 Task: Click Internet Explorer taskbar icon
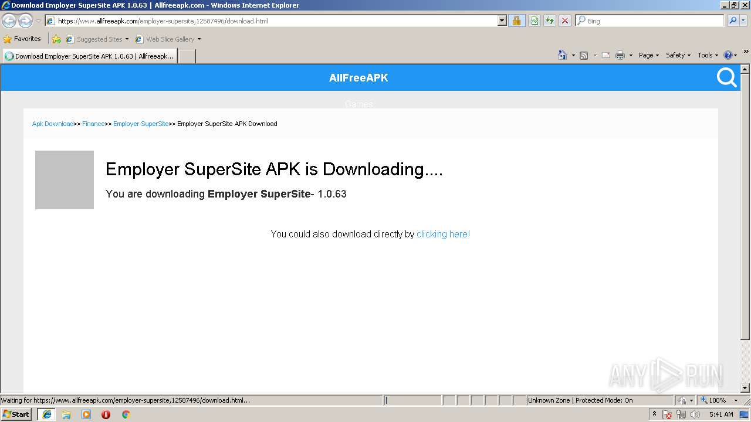tap(47, 414)
